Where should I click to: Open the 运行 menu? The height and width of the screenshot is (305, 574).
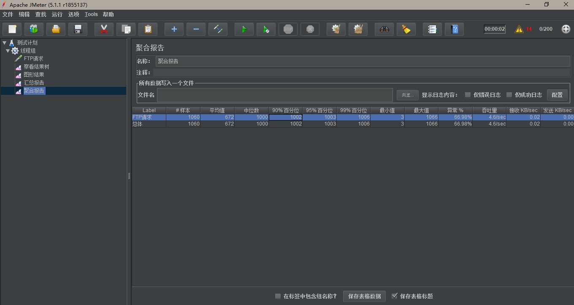click(57, 14)
